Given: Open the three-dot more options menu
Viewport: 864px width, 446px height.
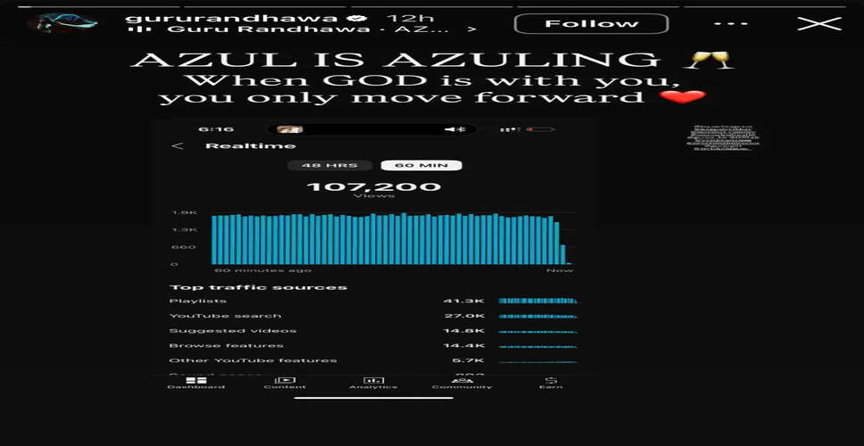Looking at the screenshot, I should [x=731, y=24].
